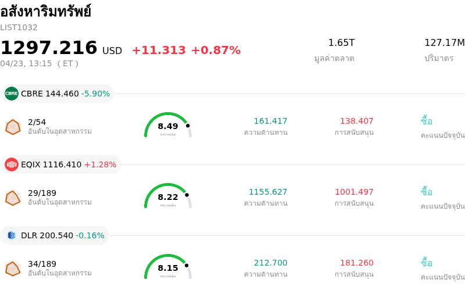Click the CBRE company logo icon

[x=12, y=94]
